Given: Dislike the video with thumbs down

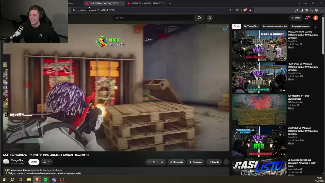Looking at the screenshot, I should [162, 162].
